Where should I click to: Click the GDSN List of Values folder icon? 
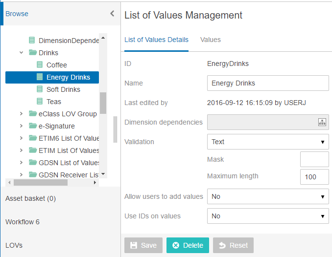pos(33,163)
